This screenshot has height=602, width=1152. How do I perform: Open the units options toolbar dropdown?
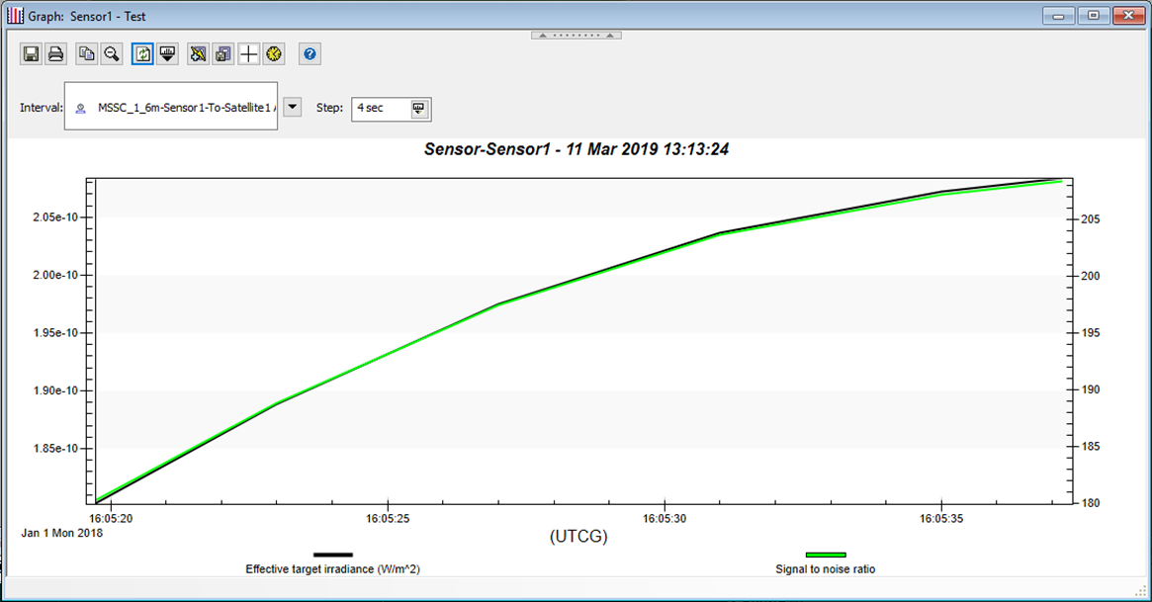pos(167,54)
